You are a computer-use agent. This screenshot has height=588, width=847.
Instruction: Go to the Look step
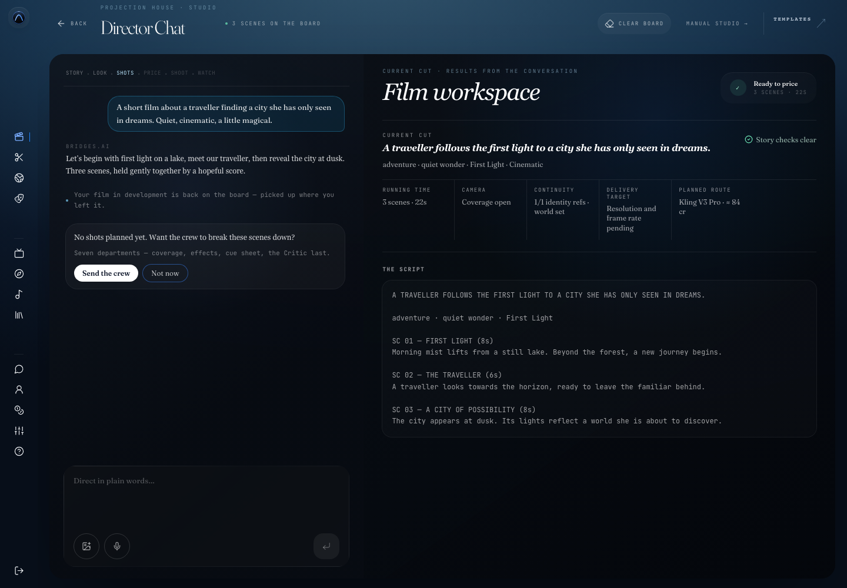tap(100, 73)
